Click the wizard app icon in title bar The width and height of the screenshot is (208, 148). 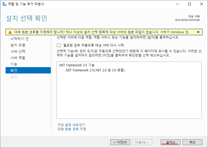(4, 4)
